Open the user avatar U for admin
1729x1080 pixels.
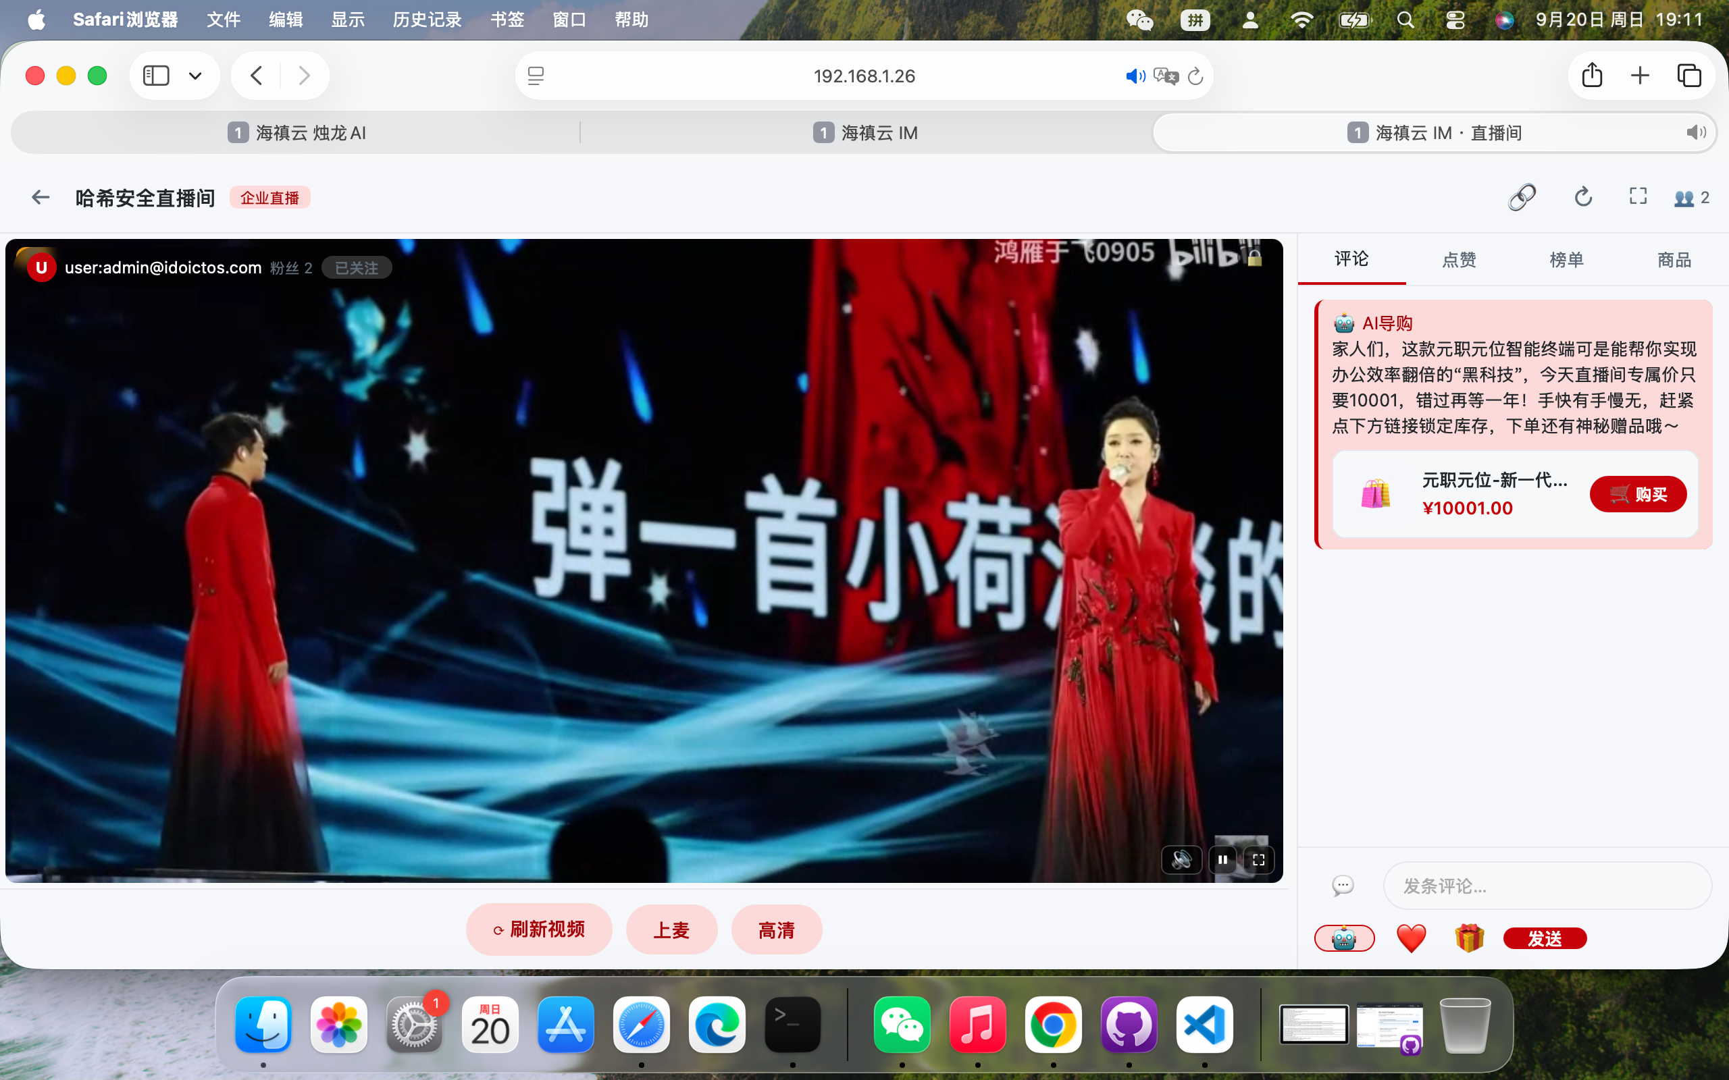(41, 267)
